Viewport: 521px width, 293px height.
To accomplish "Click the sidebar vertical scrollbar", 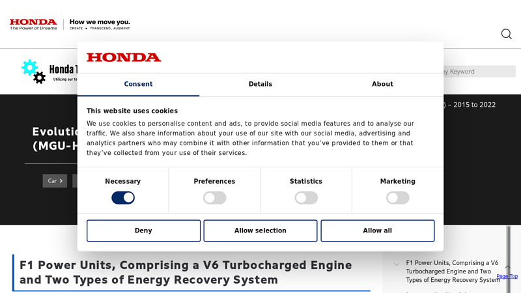I will point(509,259).
